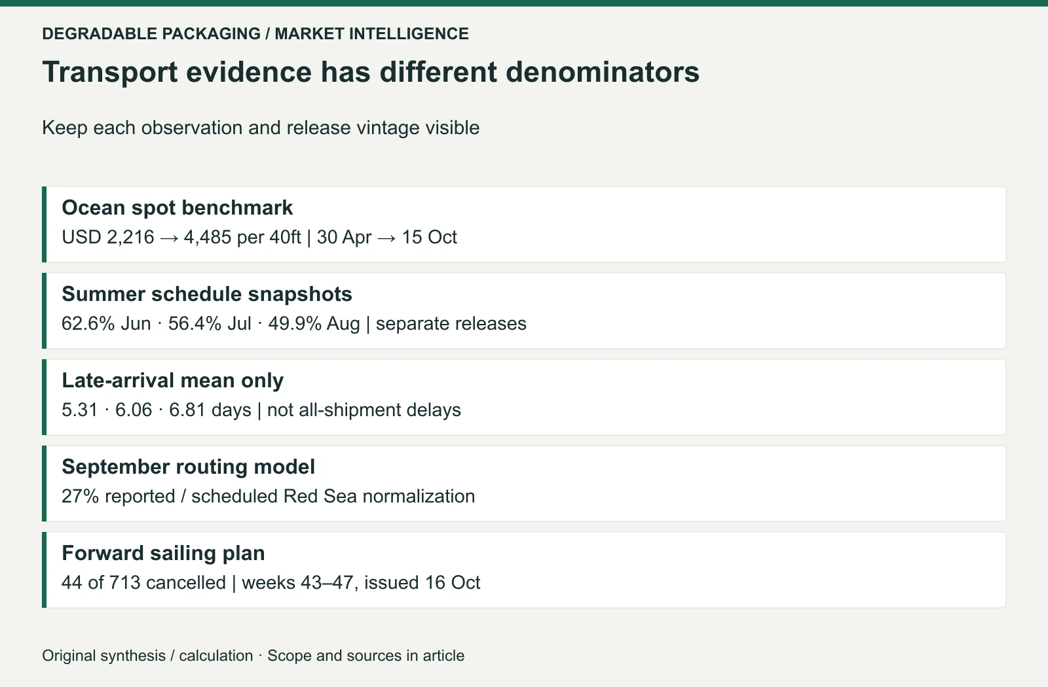Select the 'September routing model' heading
The width and height of the screenshot is (1048, 687).
click(189, 467)
